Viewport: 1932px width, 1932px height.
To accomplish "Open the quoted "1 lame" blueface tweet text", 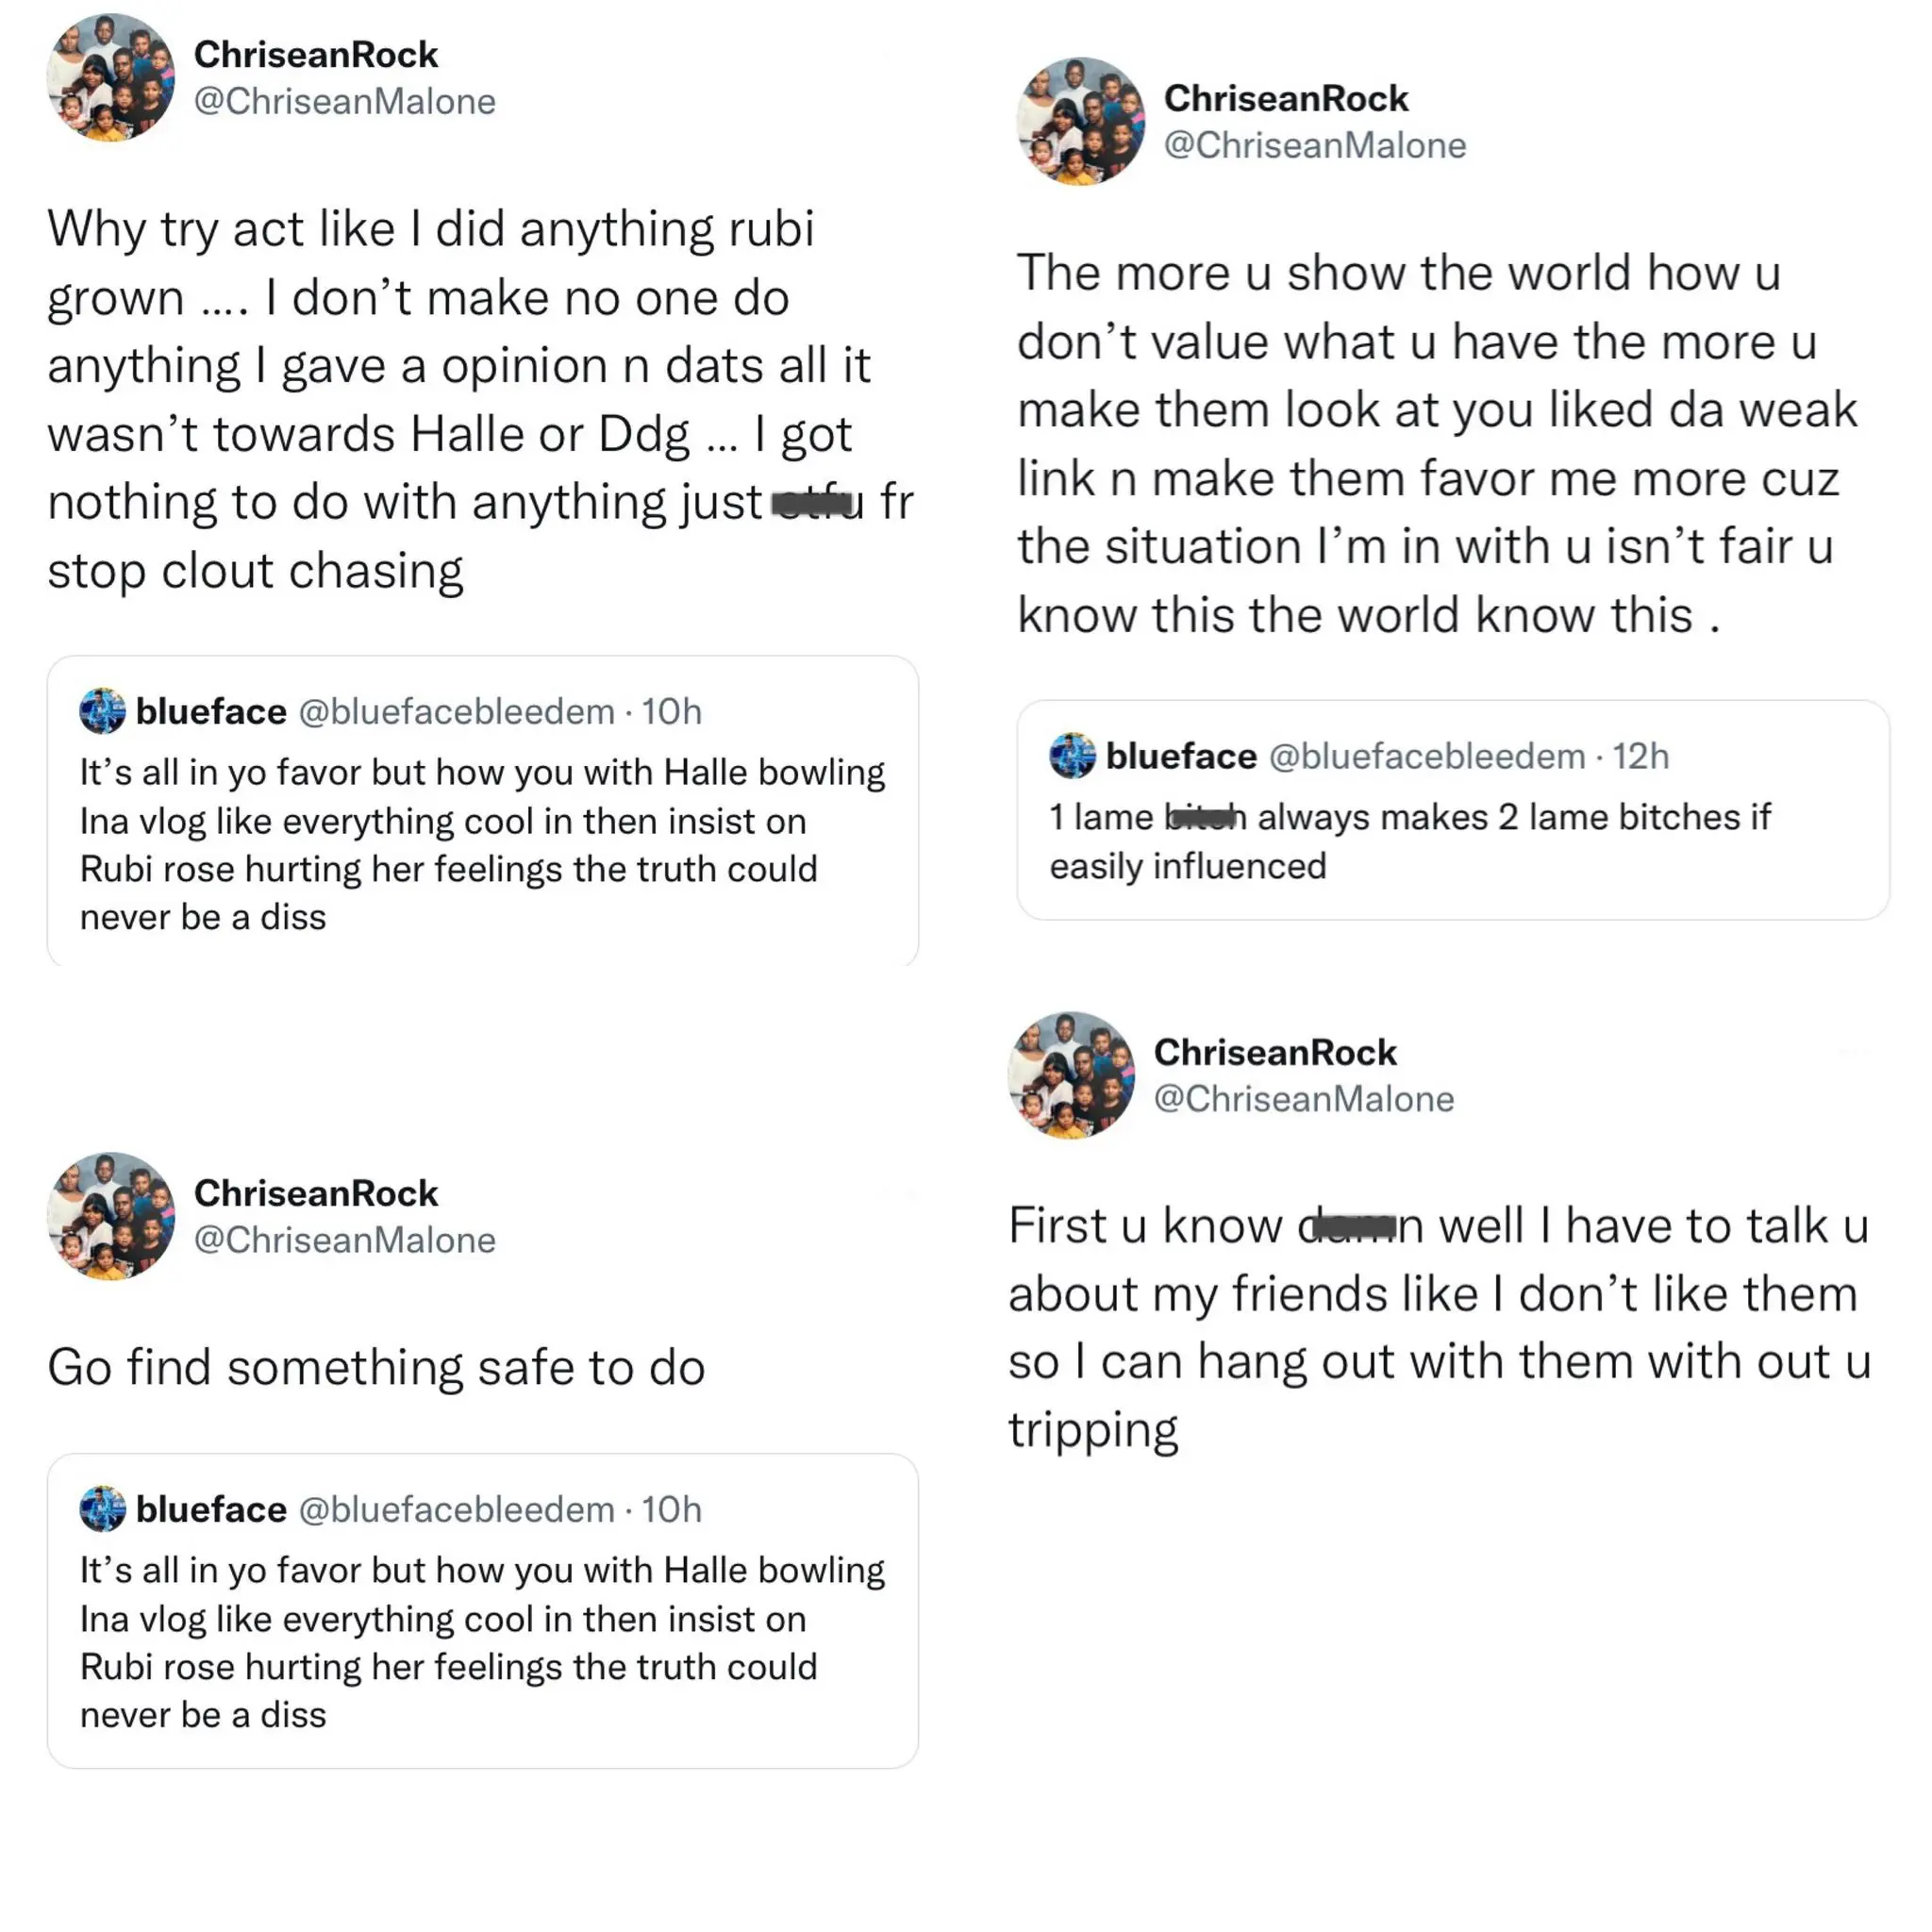I will click(1409, 841).
